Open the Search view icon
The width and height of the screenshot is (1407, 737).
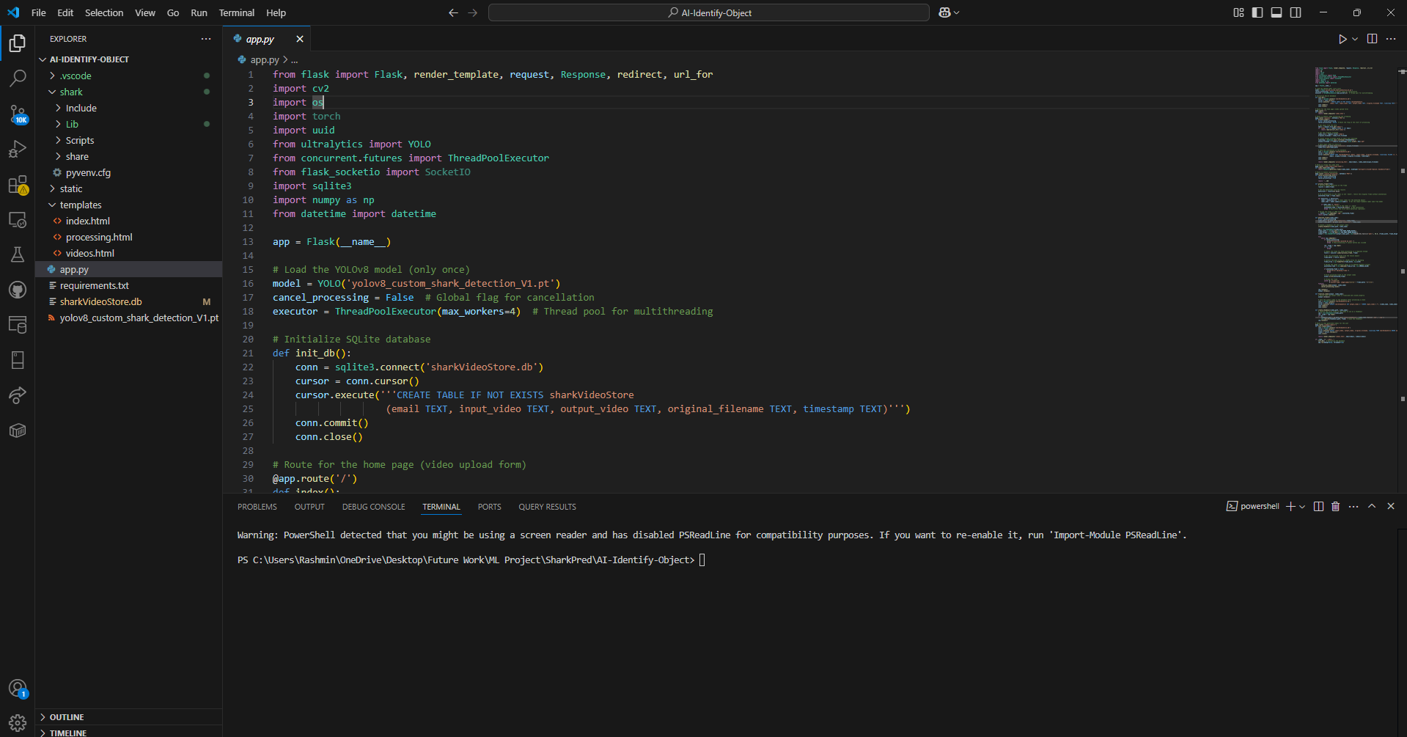[18, 78]
